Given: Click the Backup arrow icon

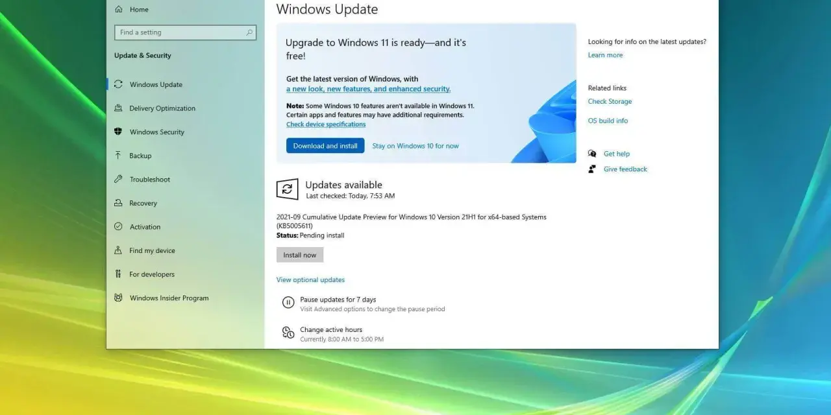Looking at the screenshot, I should [118, 156].
